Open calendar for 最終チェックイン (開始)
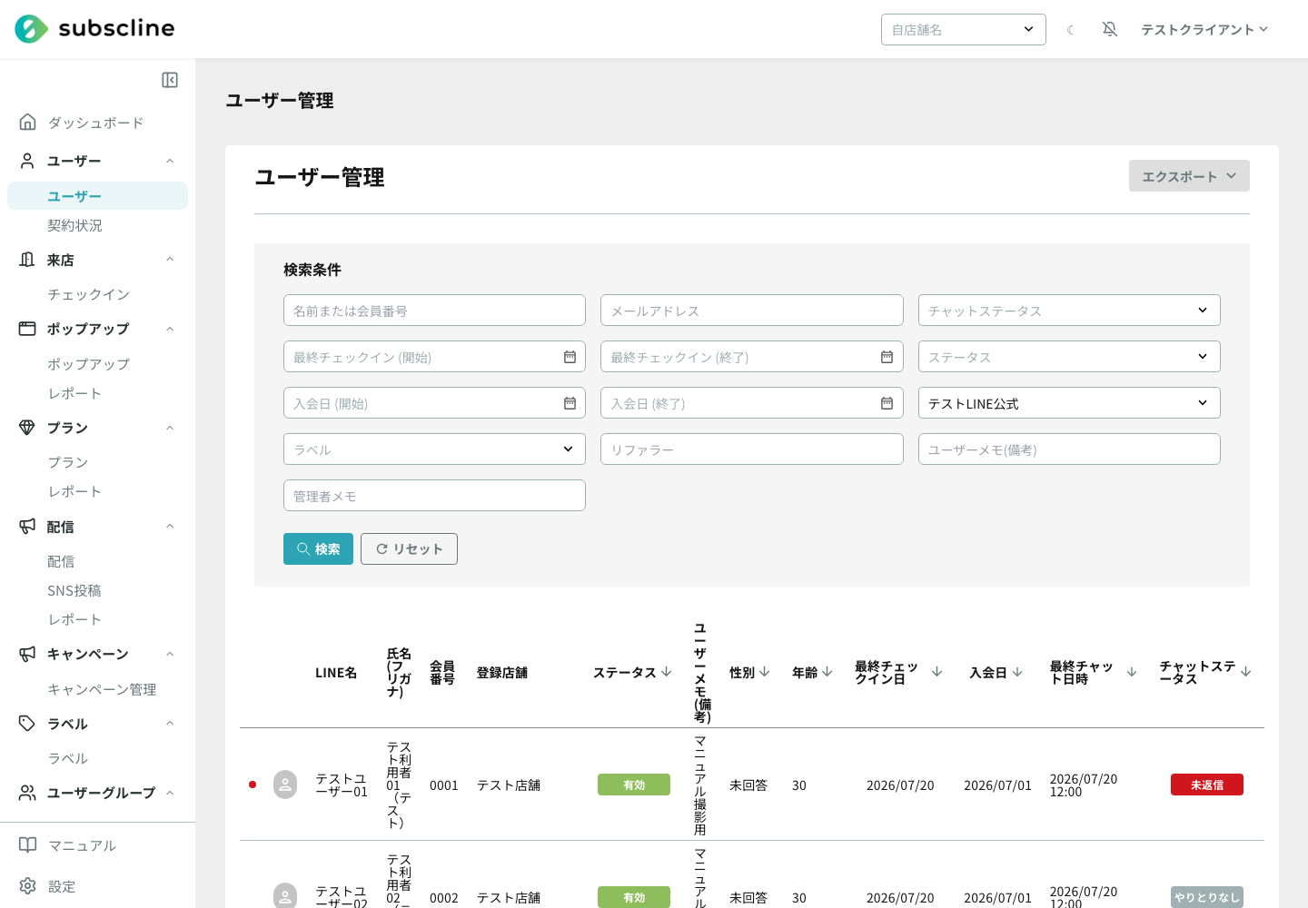This screenshot has height=908, width=1308. (570, 357)
